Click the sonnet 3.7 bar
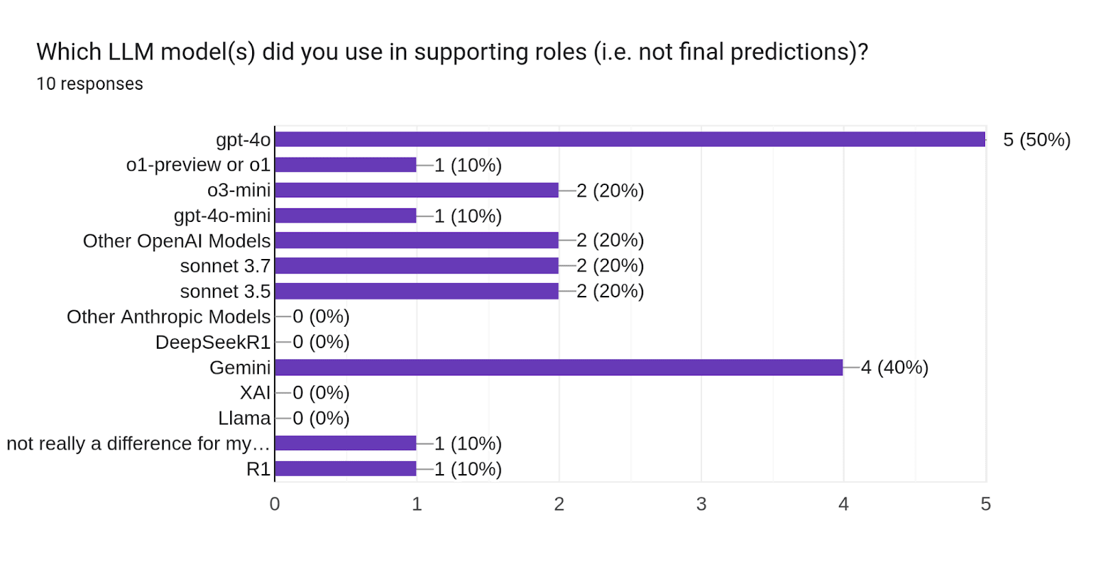 click(x=416, y=266)
